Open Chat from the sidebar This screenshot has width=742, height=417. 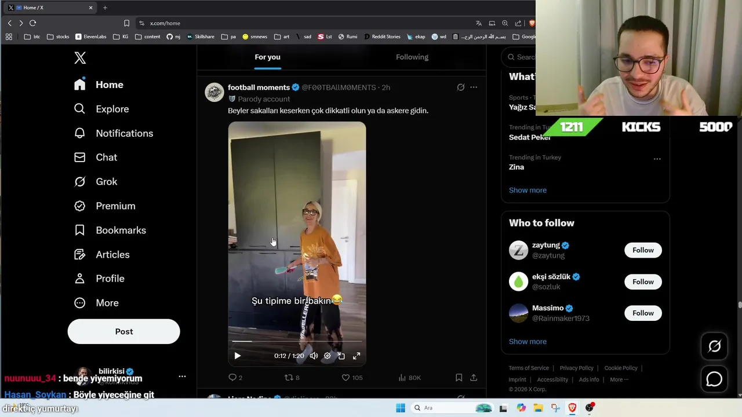(96, 158)
